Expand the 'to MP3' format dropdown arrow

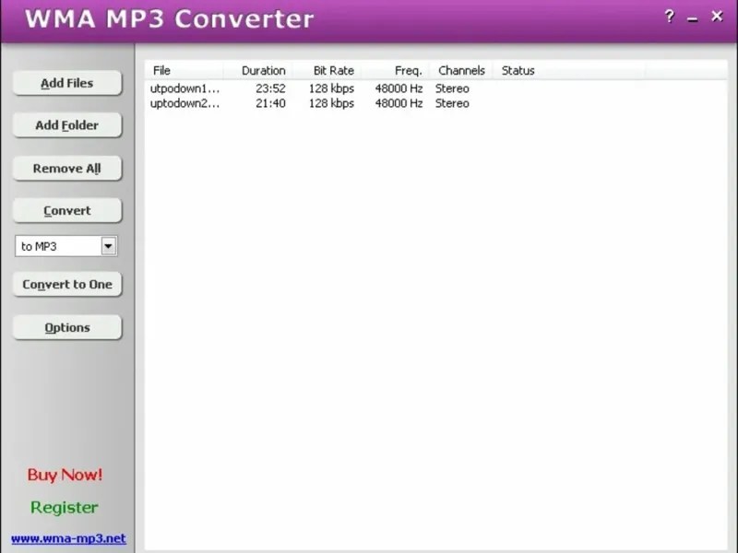108,246
